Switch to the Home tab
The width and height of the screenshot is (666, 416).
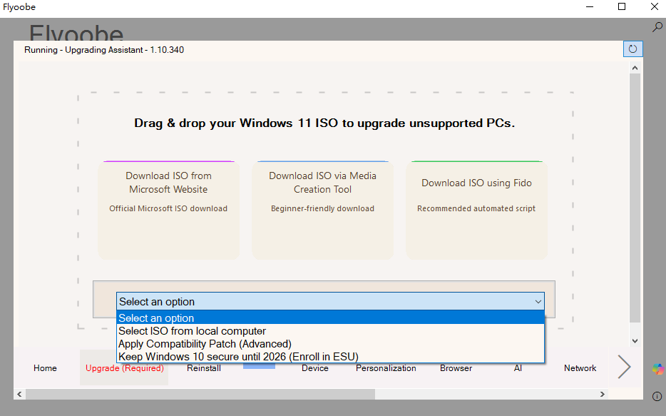pos(45,368)
